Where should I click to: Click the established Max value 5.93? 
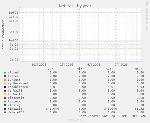coord(140,87)
